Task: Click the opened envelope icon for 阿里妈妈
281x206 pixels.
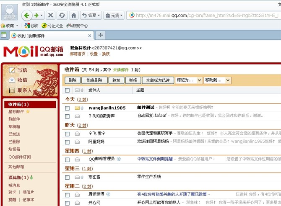Action: [x=77, y=142]
